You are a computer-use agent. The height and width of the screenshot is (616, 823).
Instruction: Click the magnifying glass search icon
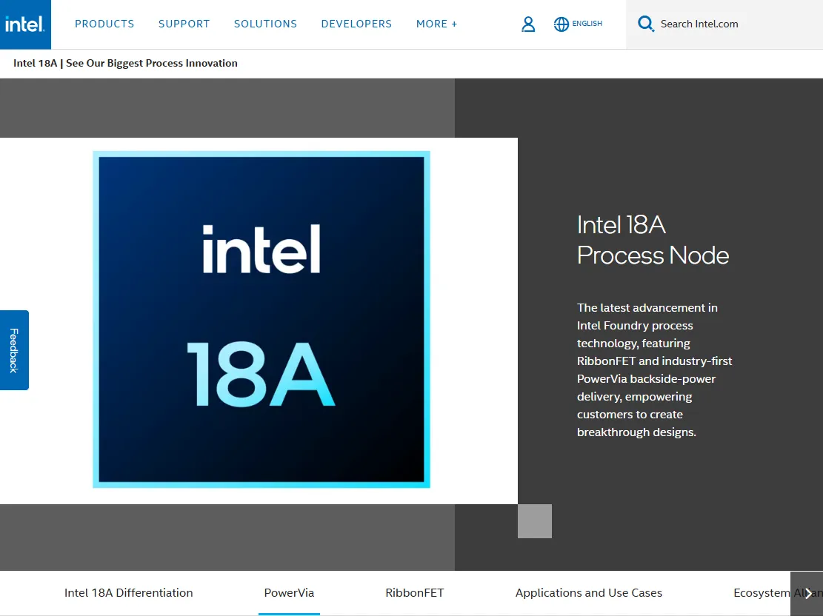(x=646, y=24)
